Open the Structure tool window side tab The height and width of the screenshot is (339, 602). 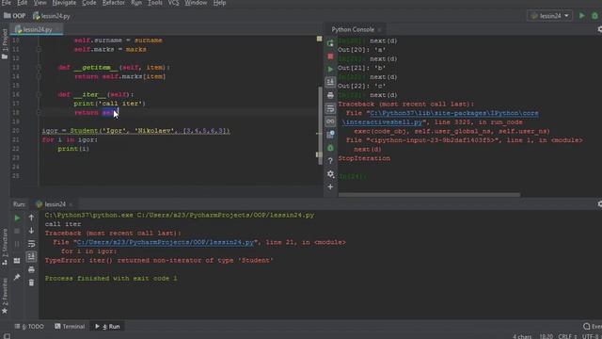5,247
